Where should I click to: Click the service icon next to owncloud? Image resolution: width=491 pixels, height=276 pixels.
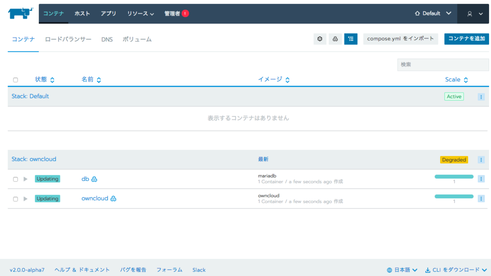(x=113, y=199)
